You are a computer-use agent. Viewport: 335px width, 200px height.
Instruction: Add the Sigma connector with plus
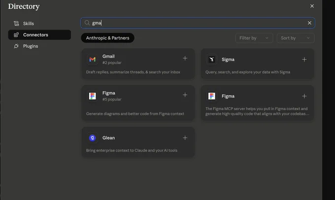coord(304,59)
